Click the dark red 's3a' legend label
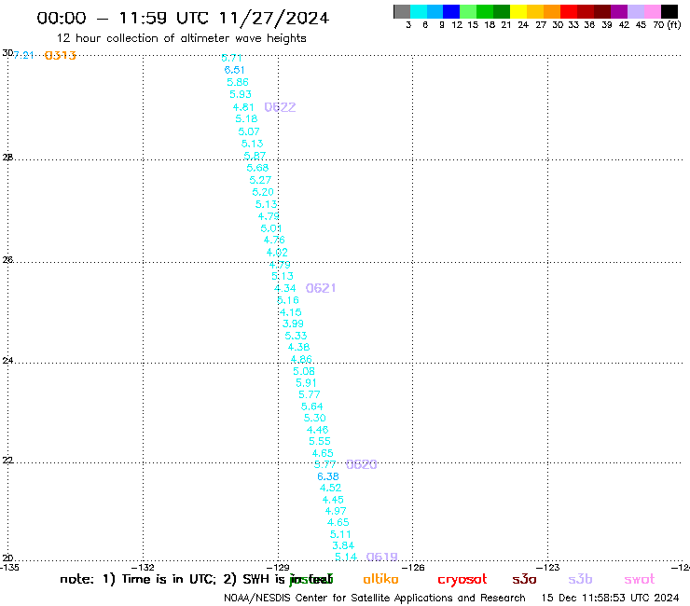This screenshot has height=606, width=690. tap(524, 579)
